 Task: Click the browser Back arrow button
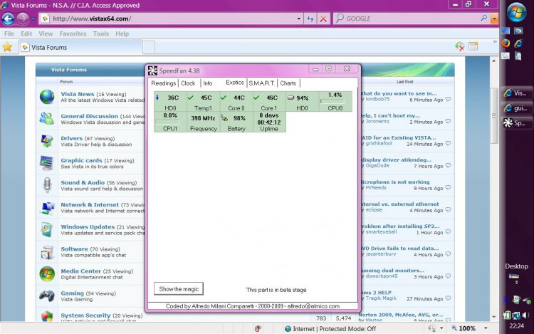point(8,19)
